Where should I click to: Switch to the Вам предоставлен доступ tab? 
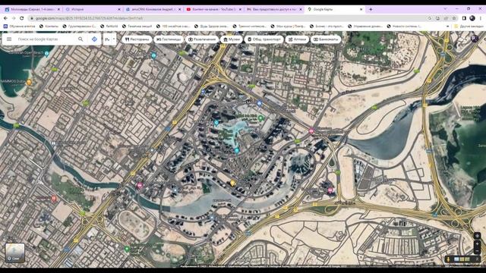point(273,10)
